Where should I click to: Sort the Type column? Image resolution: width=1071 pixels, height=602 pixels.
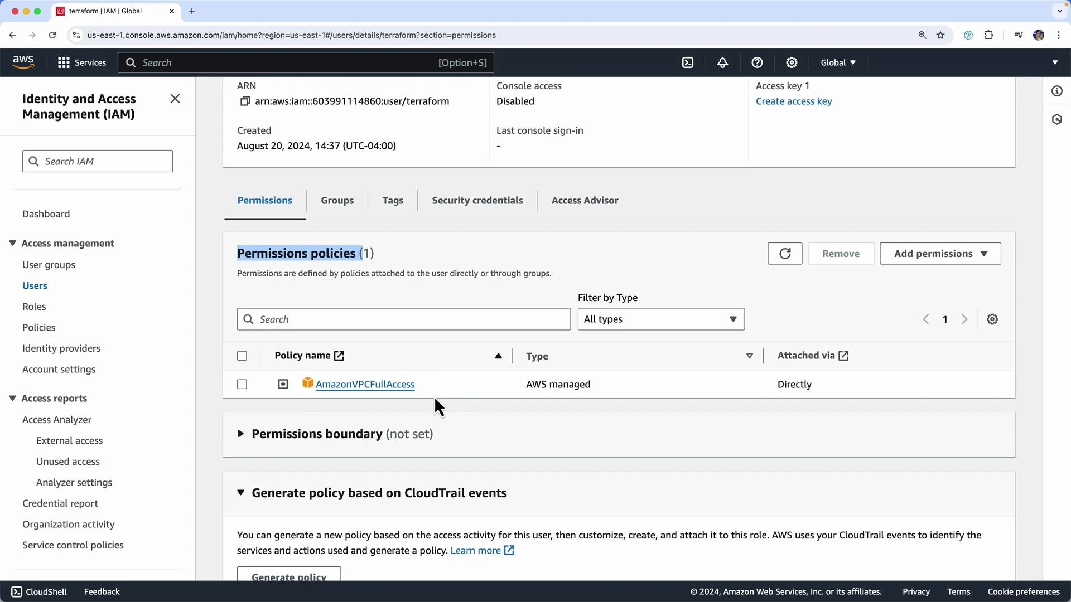[750, 356]
